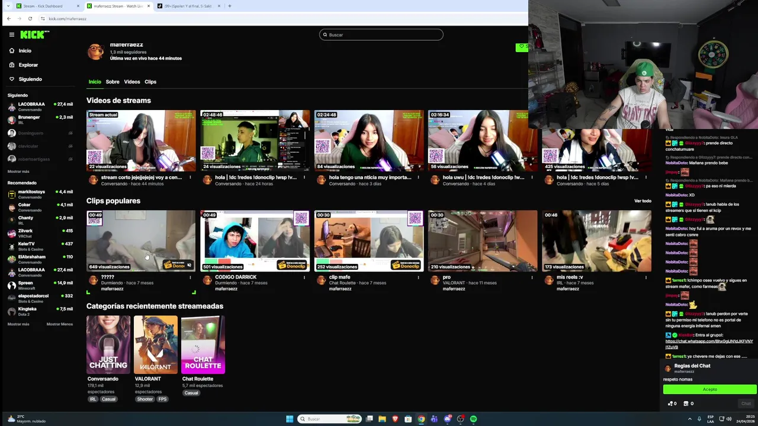758x426 pixels.
Task: Open the 02:48:46 stream video thumbnail
Action: pyautogui.click(x=255, y=141)
